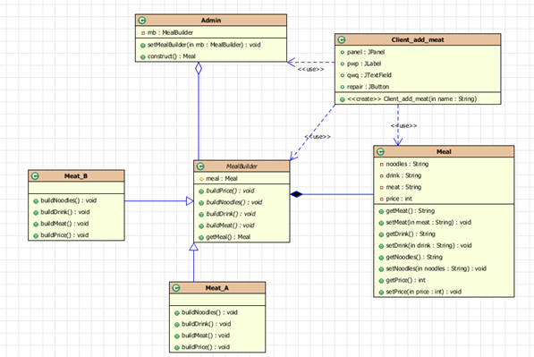Click <<use>> label on dashed line to MealBuilder
This screenshot has height=357, width=534.
[318, 137]
